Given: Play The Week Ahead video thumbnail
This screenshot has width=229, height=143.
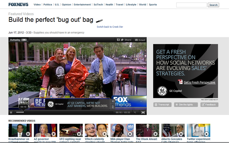Looking at the screenshot, I should tap(147, 130).
